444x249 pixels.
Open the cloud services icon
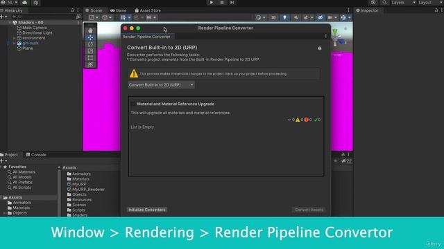(25, 2)
